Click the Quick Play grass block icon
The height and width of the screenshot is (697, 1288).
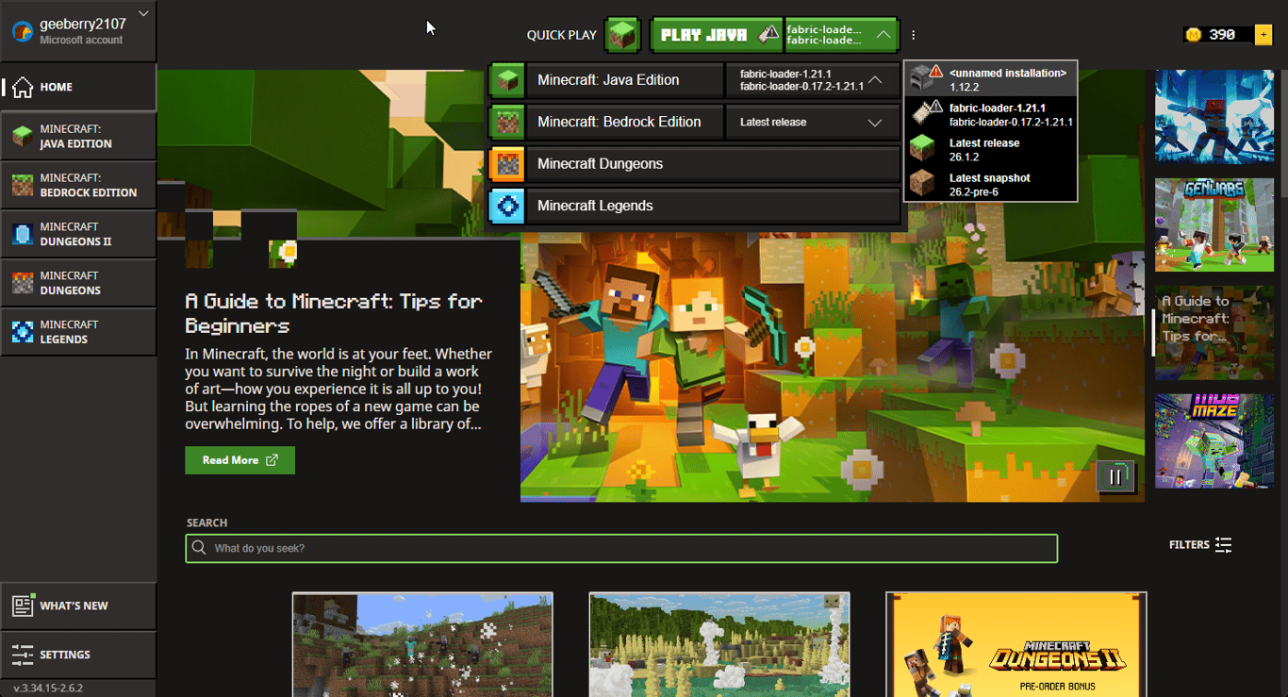[x=621, y=35]
